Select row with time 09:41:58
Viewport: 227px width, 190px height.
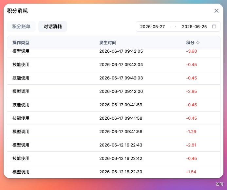114,118
